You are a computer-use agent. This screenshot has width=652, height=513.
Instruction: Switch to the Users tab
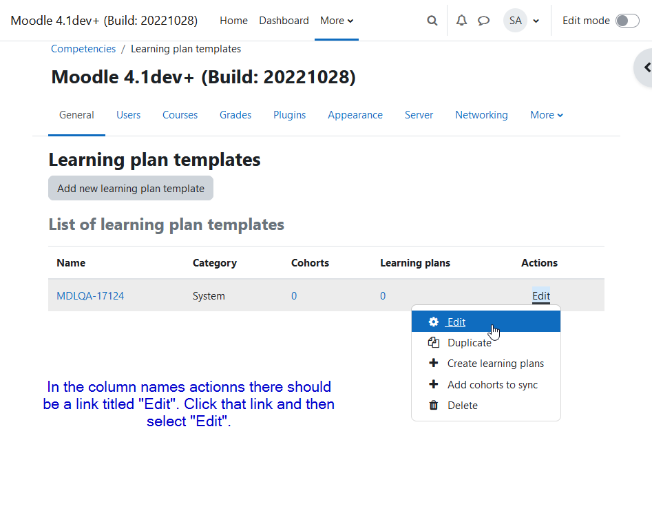(x=128, y=115)
